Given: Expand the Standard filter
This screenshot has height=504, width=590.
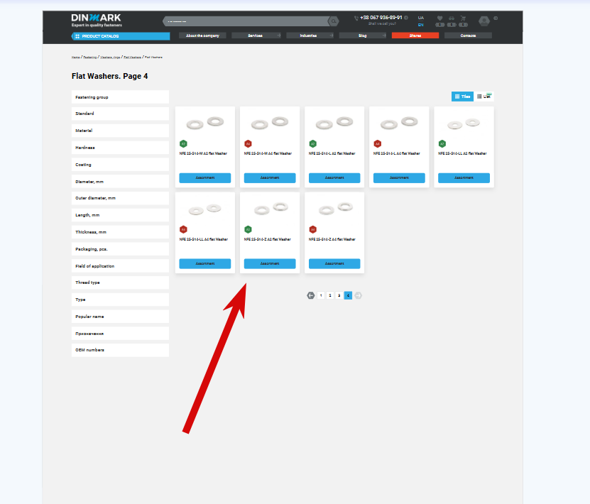Looking at the screenshot, I should (120, 114).
